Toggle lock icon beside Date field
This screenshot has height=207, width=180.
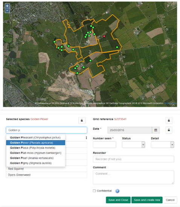point(169,130)
